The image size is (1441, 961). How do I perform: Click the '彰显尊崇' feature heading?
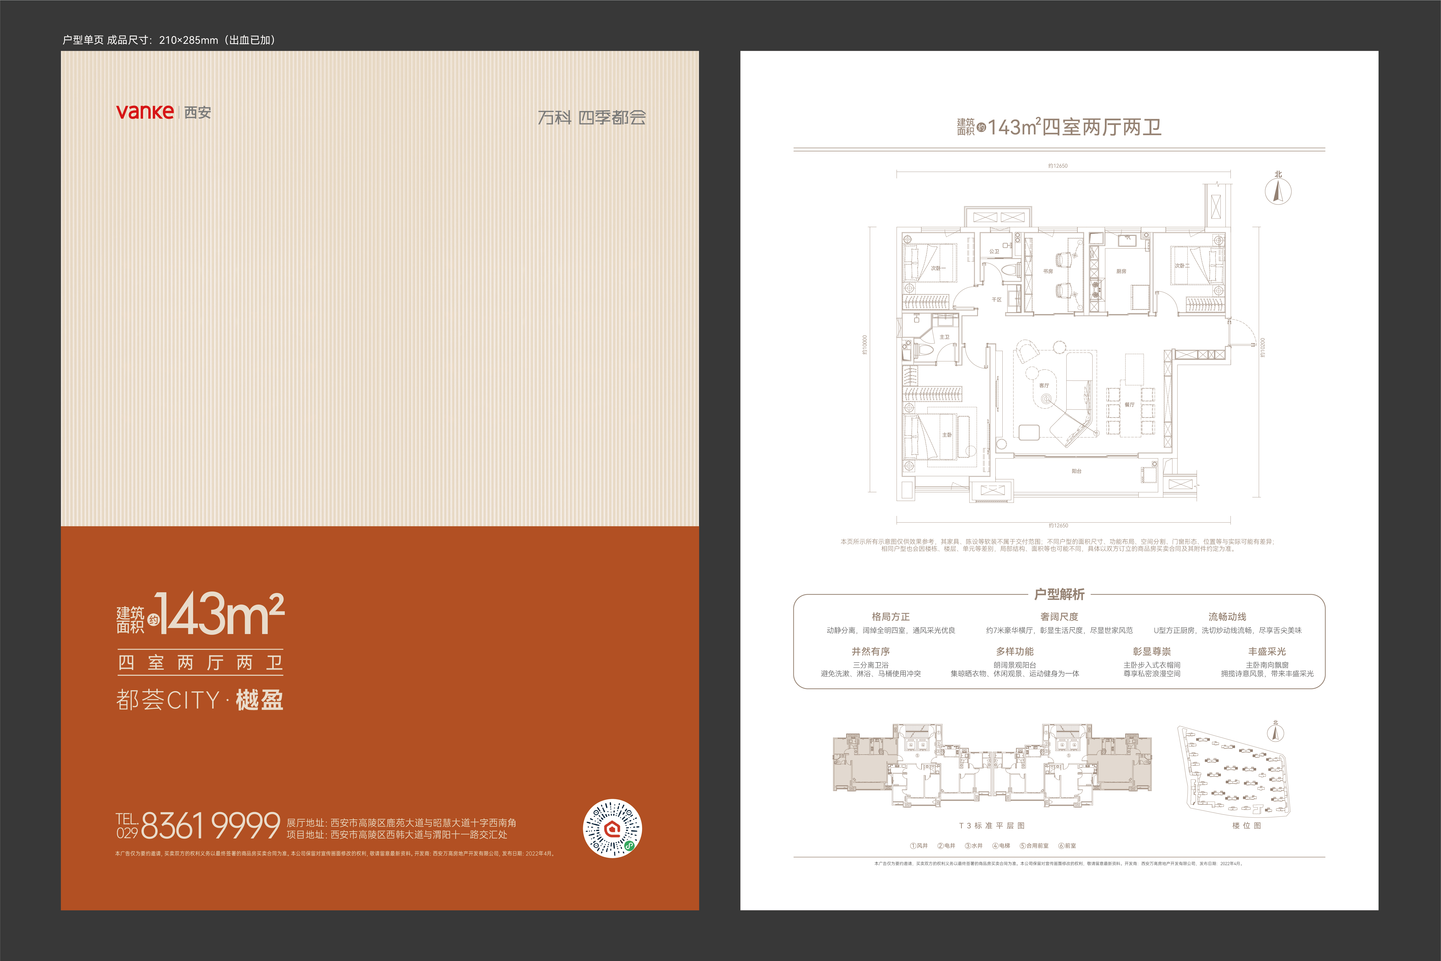click(x=1152, y=651)
